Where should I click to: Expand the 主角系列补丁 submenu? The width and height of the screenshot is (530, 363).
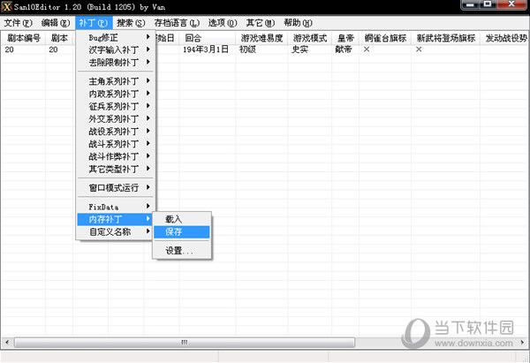(x=115, y=81)
